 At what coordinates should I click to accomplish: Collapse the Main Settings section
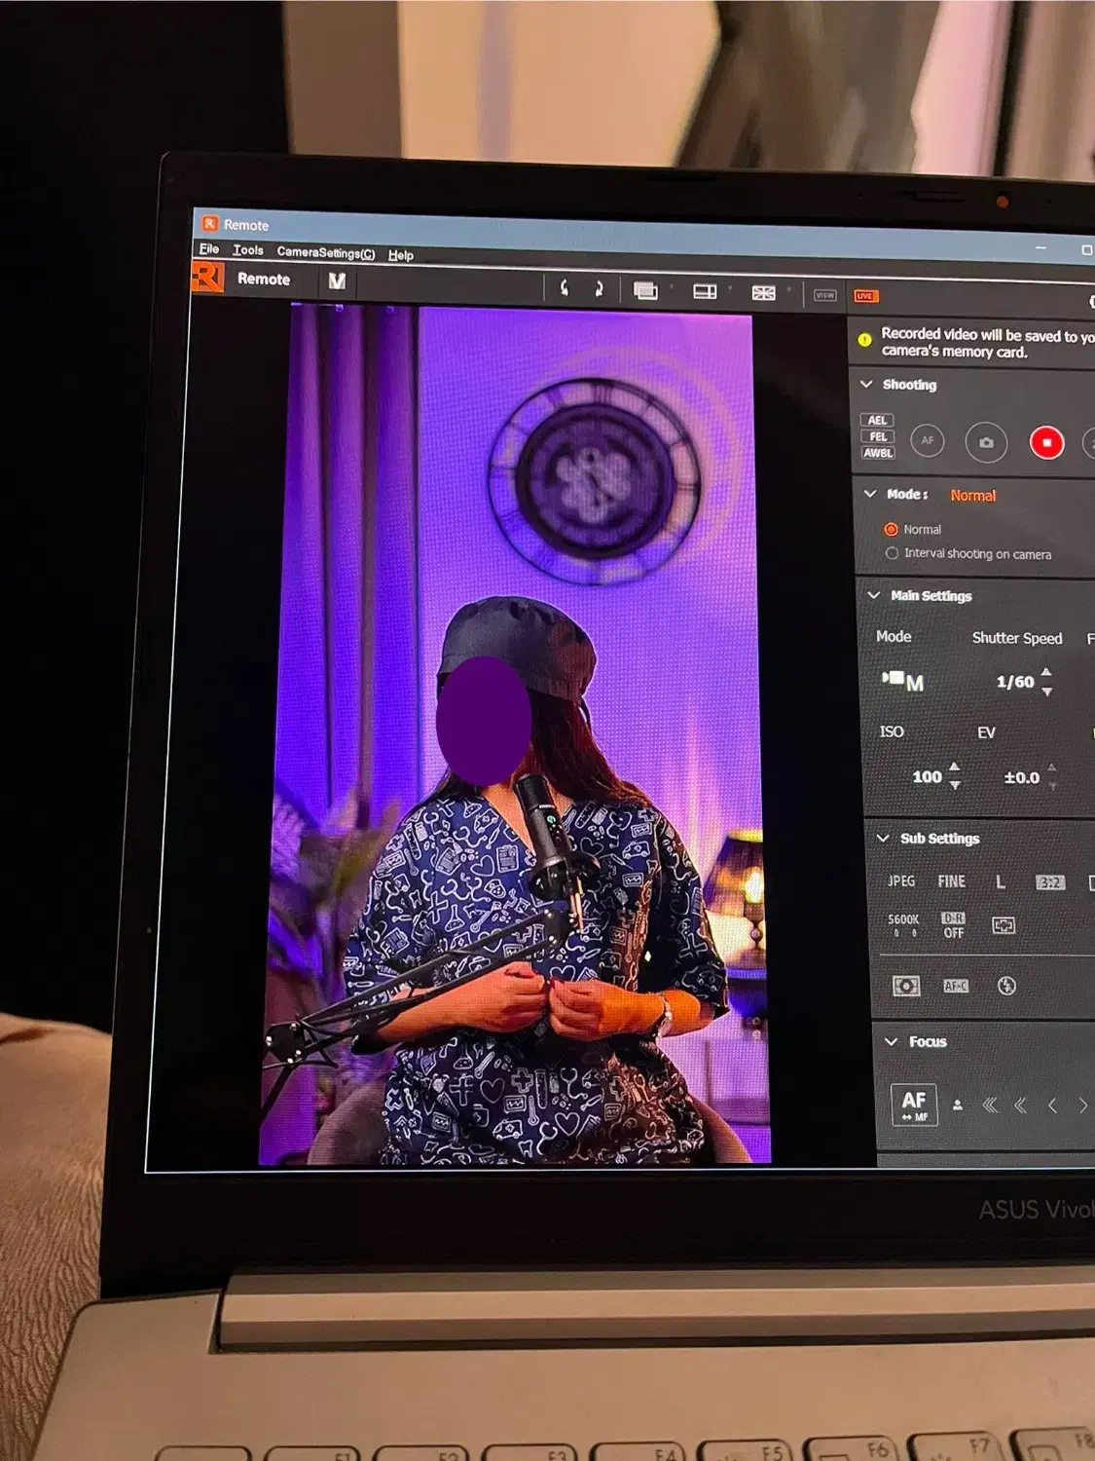coord(873,595)
